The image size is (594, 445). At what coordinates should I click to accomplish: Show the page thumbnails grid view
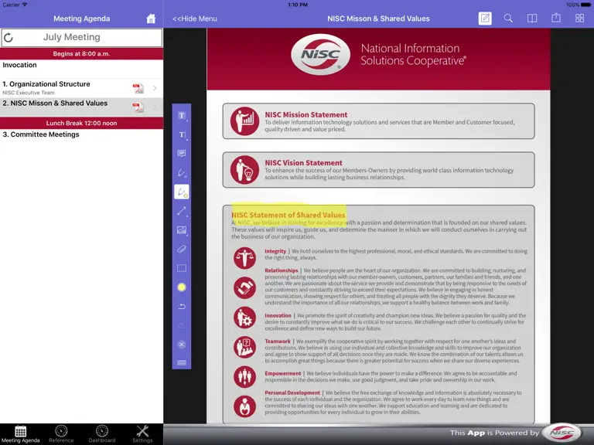tap(579, 19)
